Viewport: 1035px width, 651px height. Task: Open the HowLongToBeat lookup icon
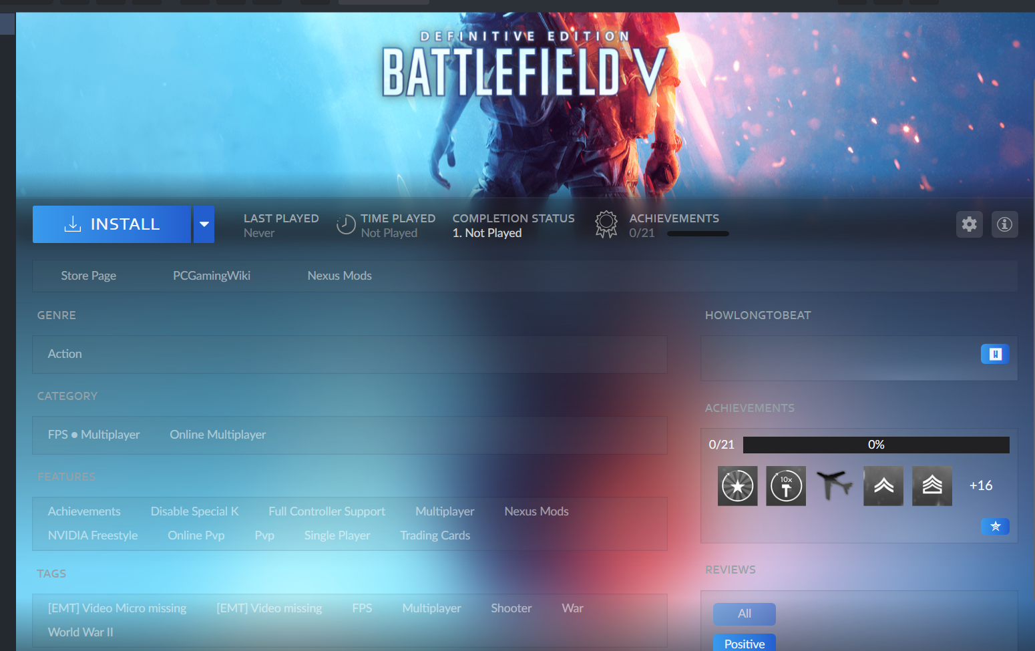(995, 354)
